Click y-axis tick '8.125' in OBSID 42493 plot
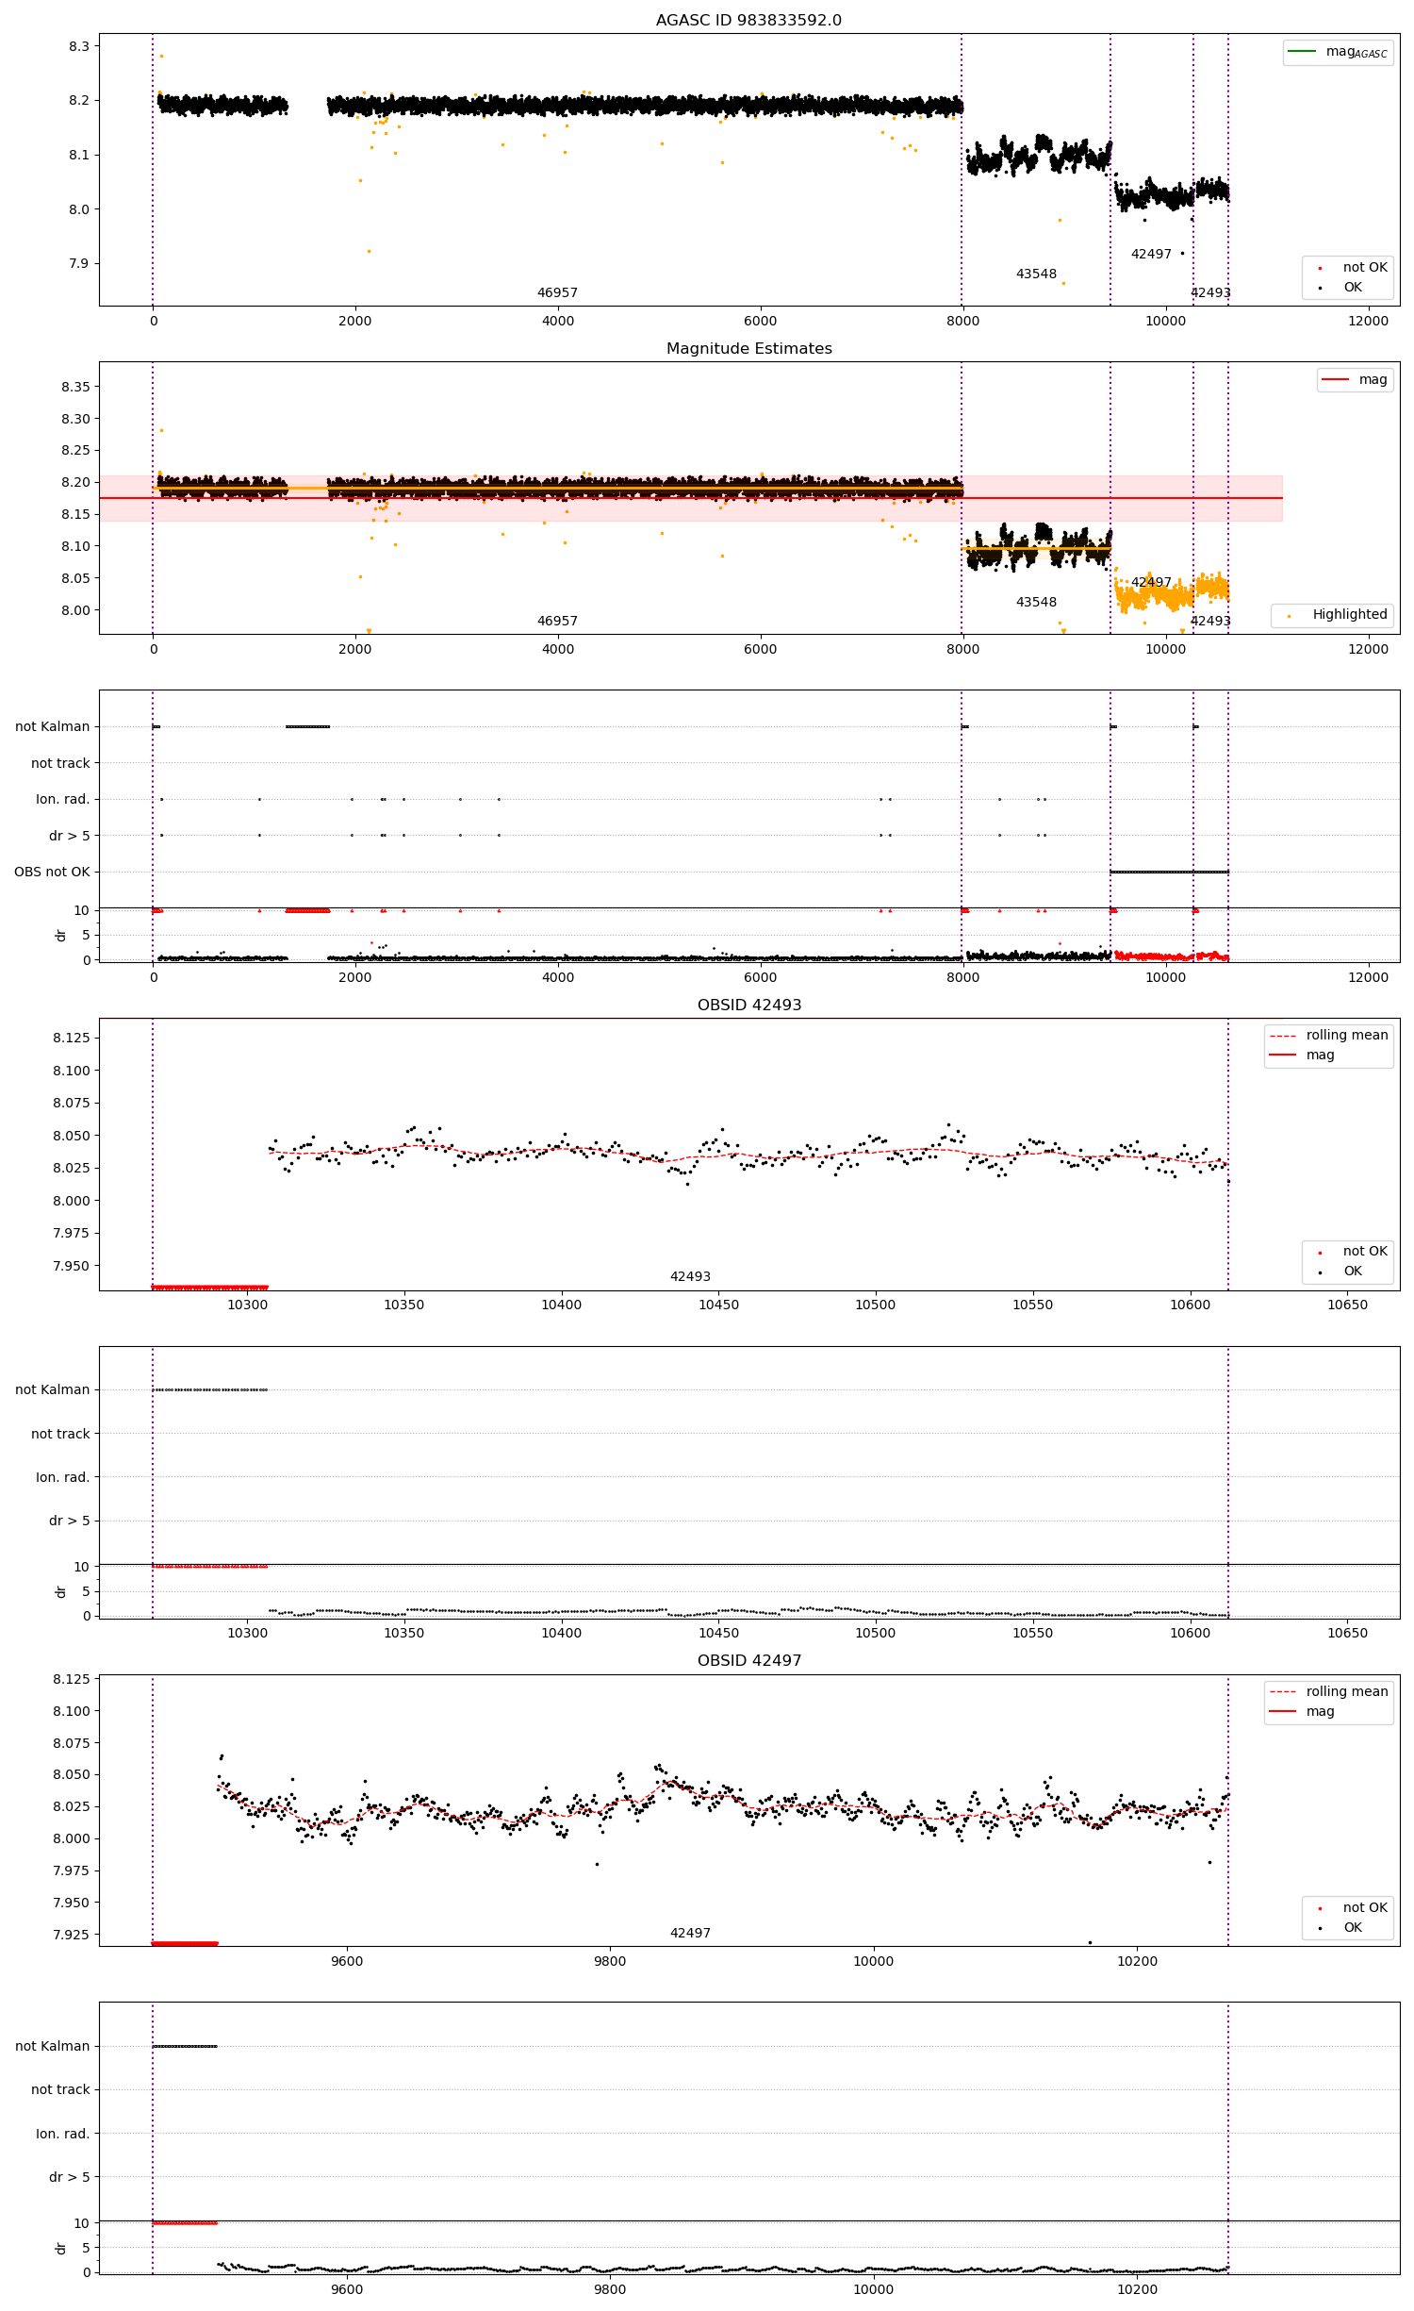 72,1038
